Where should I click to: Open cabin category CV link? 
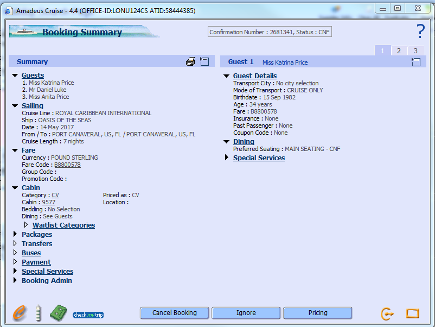coord(55,196)
